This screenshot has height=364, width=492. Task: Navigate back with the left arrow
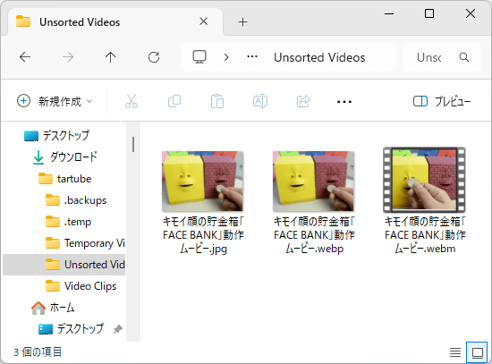click(x=25, y=57)
